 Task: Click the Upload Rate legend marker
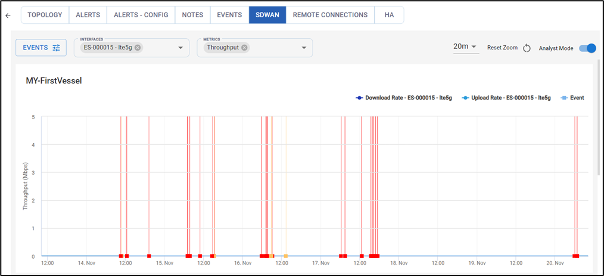click(x=465, y=97)
